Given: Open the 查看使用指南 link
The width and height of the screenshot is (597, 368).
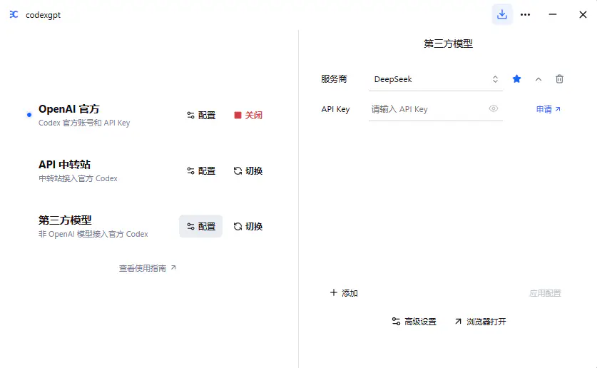Looking at the screenshot, I should 148,268.
